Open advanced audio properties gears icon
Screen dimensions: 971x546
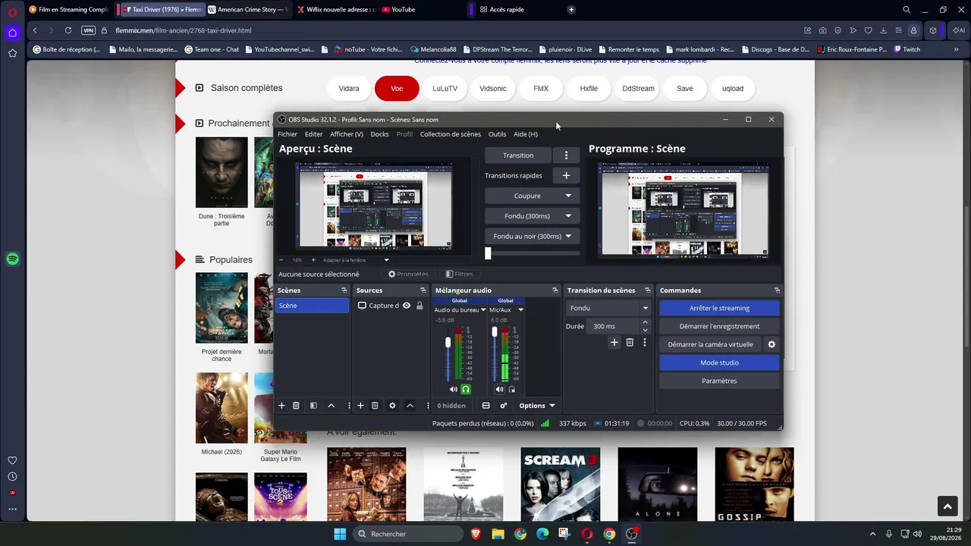[503, 406]
